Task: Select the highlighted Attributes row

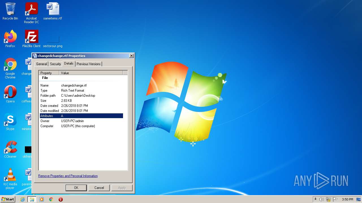Action: (81, 116)
